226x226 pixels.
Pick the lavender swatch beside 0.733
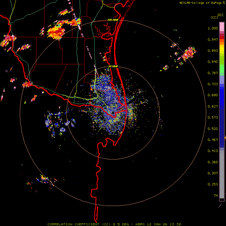(x=222, y=80)
